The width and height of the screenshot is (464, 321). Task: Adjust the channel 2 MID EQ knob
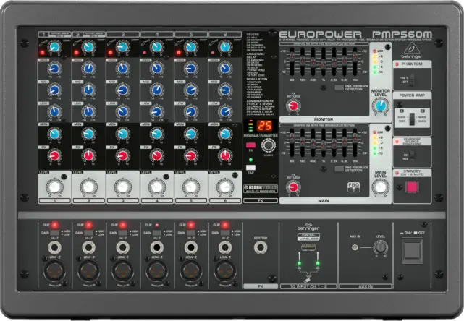[89, 90]
